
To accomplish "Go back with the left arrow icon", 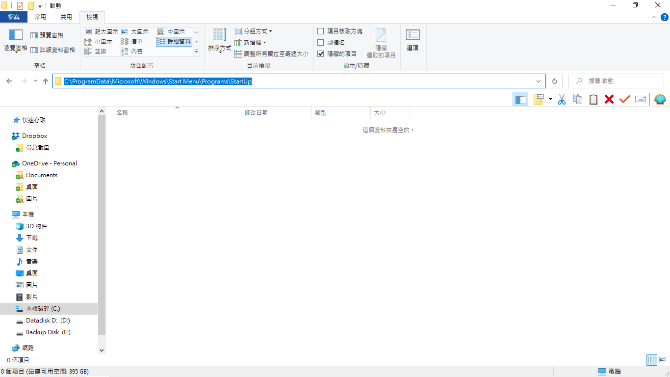I will (x=9, y=81).
